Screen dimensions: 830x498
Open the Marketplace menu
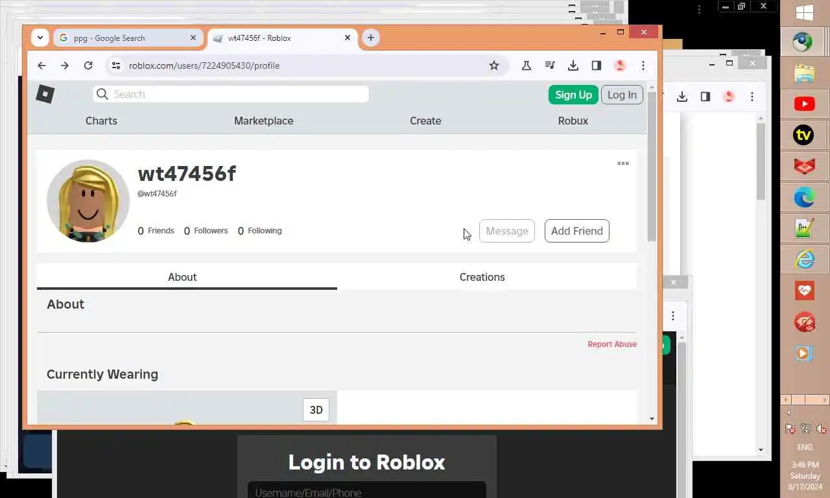263,121
